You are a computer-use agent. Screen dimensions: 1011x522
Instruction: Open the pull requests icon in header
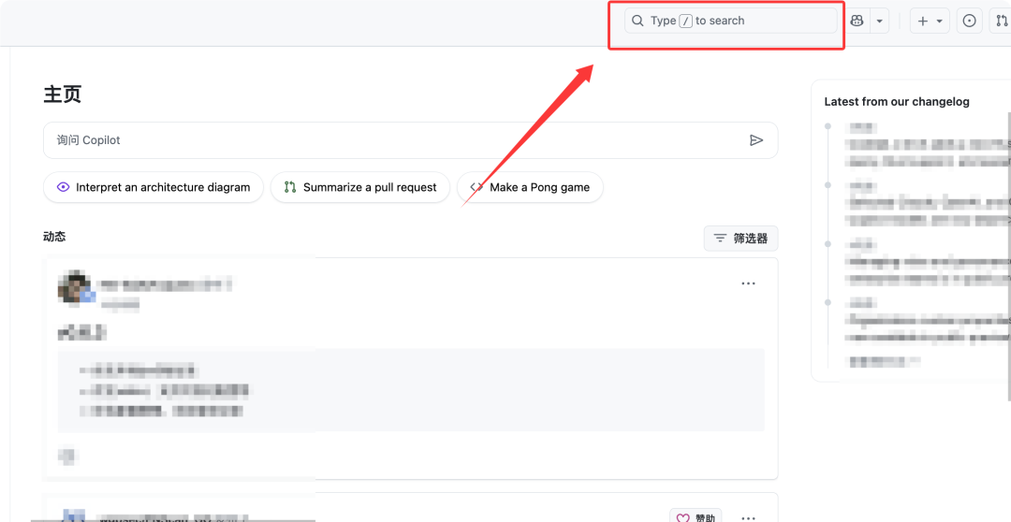1004,21
